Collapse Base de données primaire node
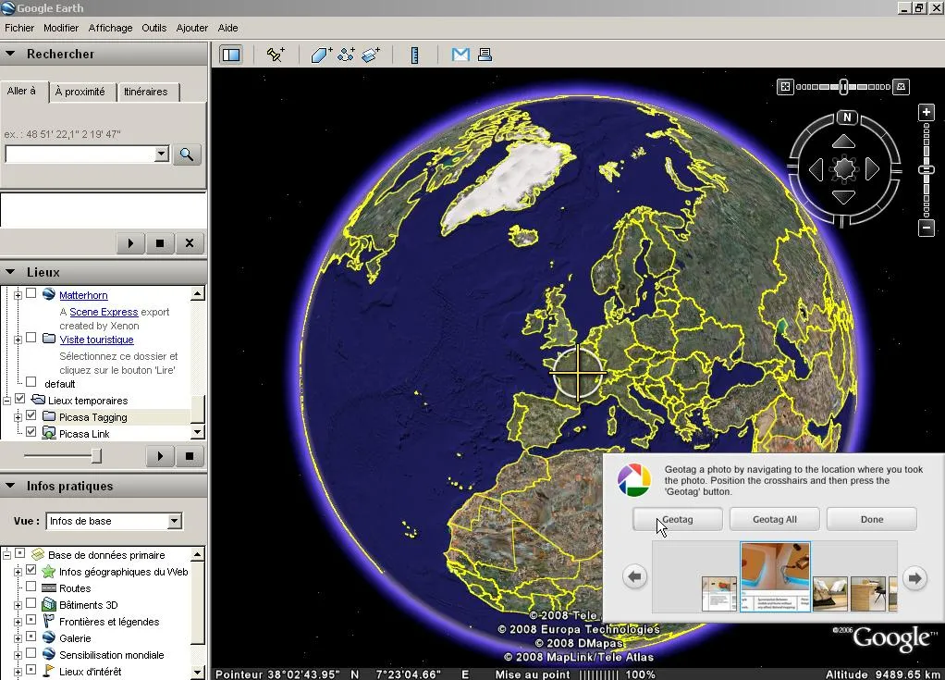Screen dimensions: 945x680 (6, 554)
